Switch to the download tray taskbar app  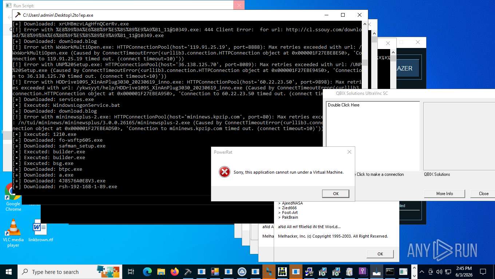pos(376,272)
